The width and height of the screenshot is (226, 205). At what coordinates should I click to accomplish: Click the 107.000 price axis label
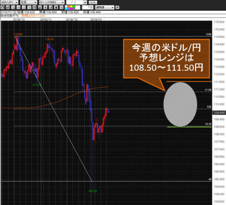point(219,149)
